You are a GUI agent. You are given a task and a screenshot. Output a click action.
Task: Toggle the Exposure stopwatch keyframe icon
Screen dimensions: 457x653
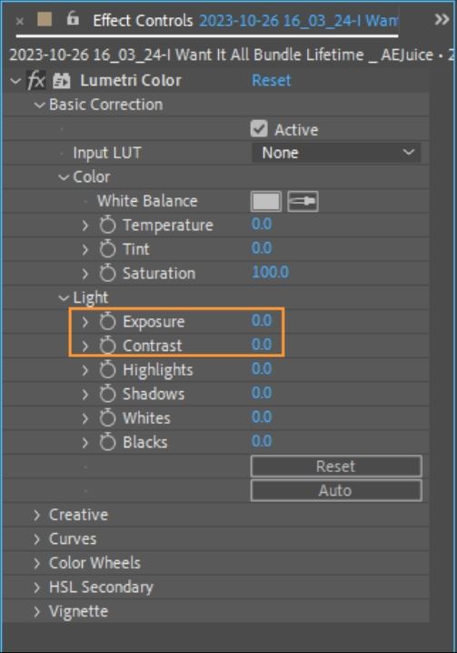[x=107, y=321]
